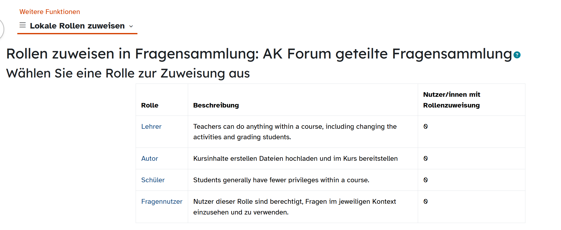Image resolution: width=561 pixels, height=230 pixels.
Task: Click the heading Rollen zuweisen in Fragensammlung
Action: pyautogui.click(x=259, y=54)
